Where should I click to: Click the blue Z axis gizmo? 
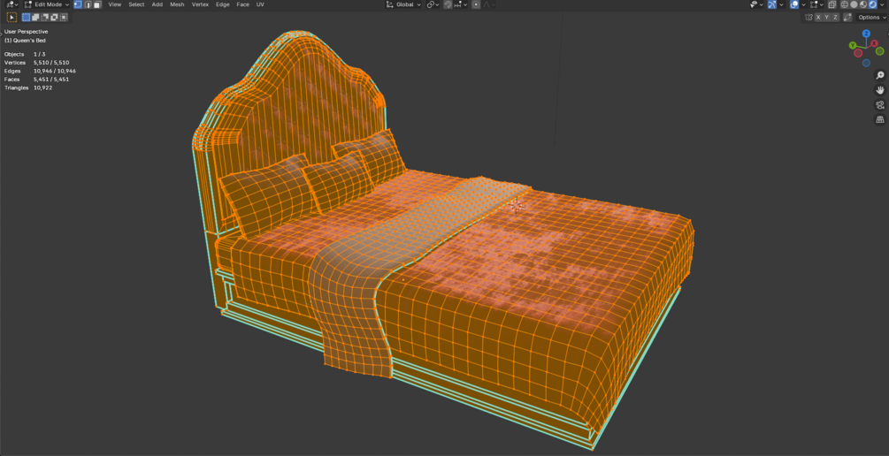tap(866, 34)
